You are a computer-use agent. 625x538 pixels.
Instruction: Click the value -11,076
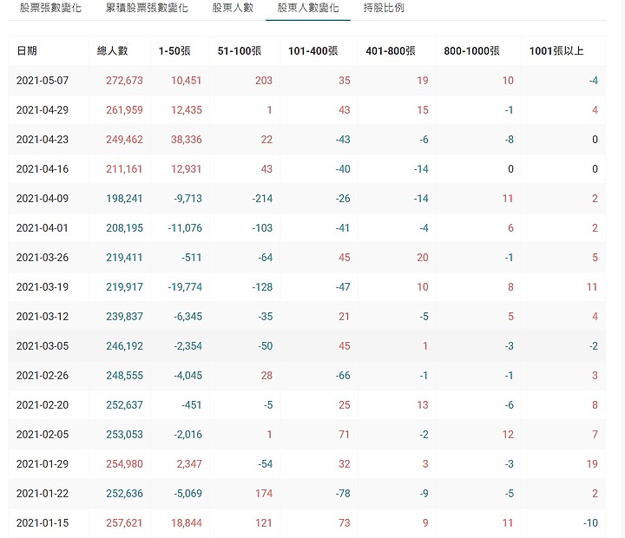point(185,228)
